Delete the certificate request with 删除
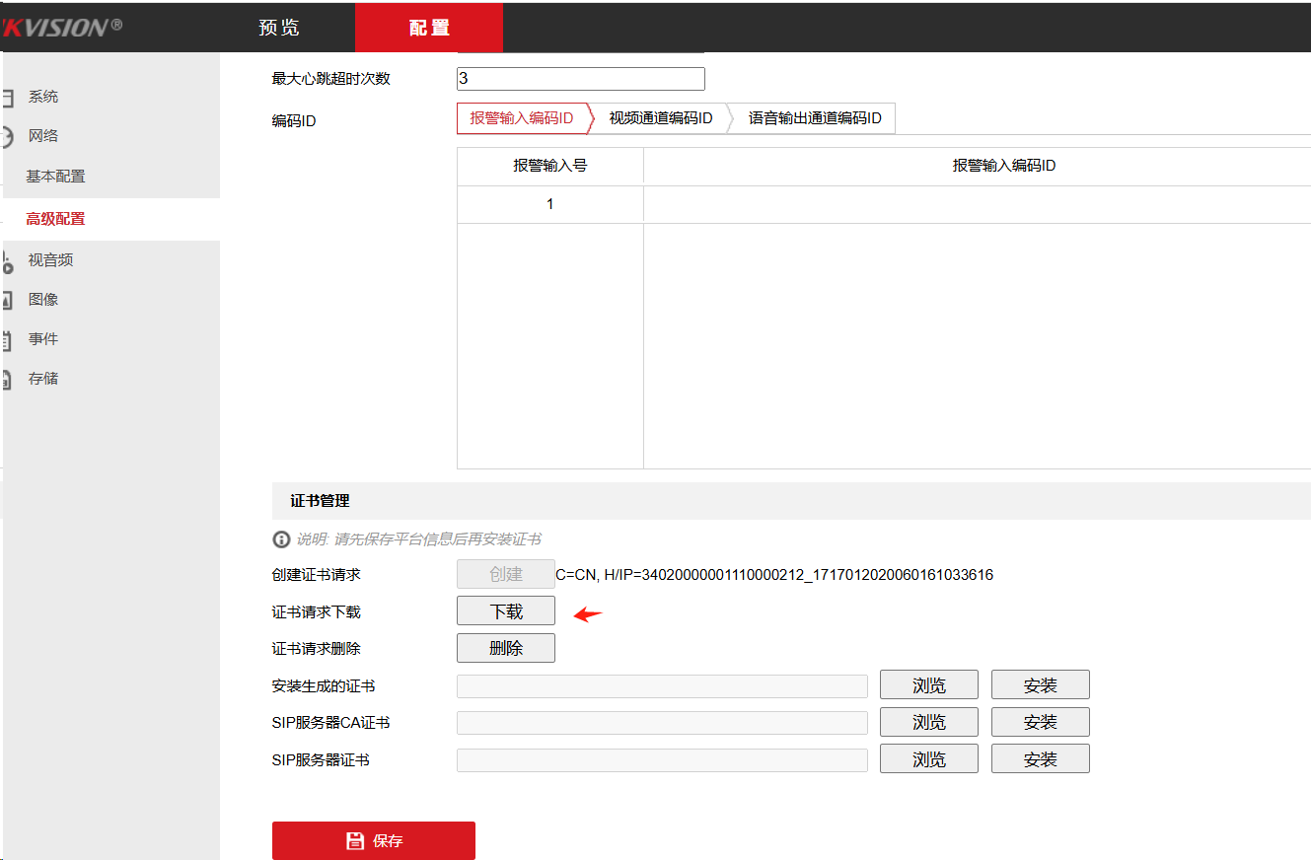 (x=505, y=648)
